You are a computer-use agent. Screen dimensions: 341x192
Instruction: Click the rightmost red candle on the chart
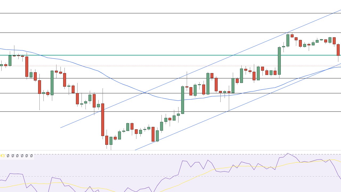click(x=338, y=50)
